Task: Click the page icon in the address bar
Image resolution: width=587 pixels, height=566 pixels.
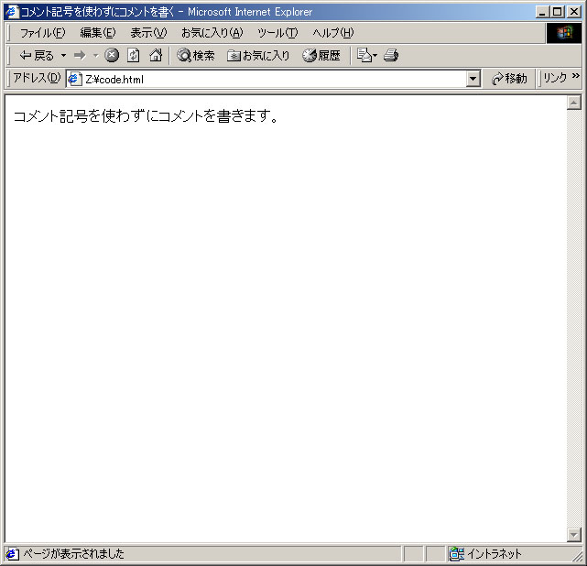Action: coord(74,79)
